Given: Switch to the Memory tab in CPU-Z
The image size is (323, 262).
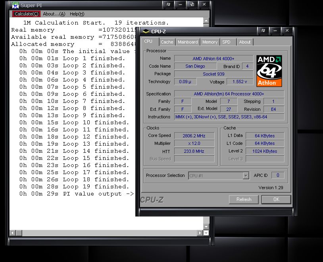Looking at the screenshot, I should pyautogui.click(x=210, y=42).
